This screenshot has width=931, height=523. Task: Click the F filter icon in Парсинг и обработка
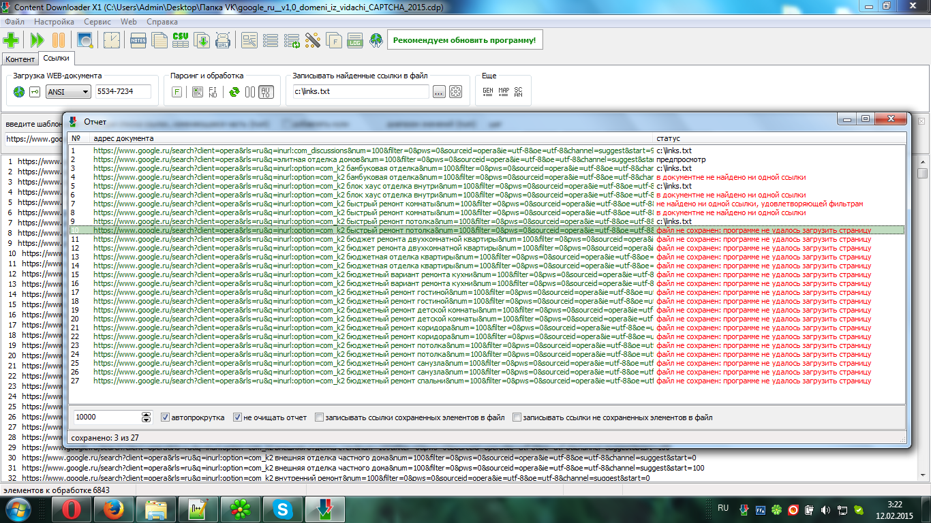pyautogui.click(x=177, y=92)
